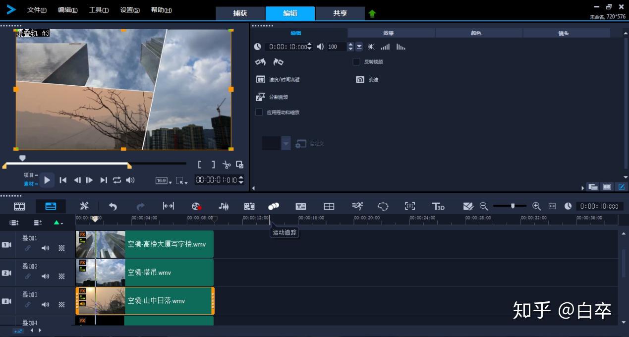Click the undo arrow

click(x=113, y=206)
